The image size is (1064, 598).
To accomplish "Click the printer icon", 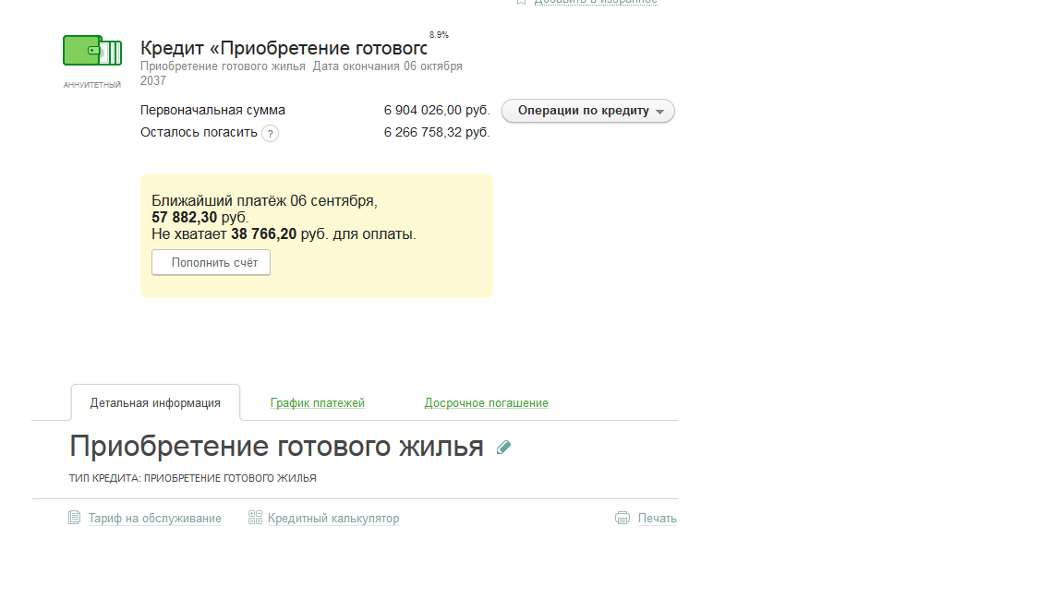I will [623, 518].
